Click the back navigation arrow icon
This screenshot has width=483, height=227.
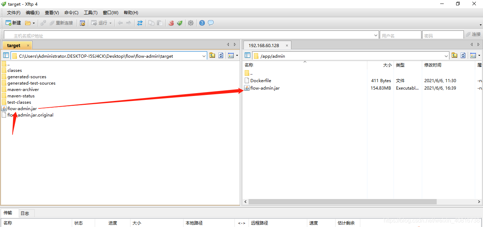click(x=120, y=23)
